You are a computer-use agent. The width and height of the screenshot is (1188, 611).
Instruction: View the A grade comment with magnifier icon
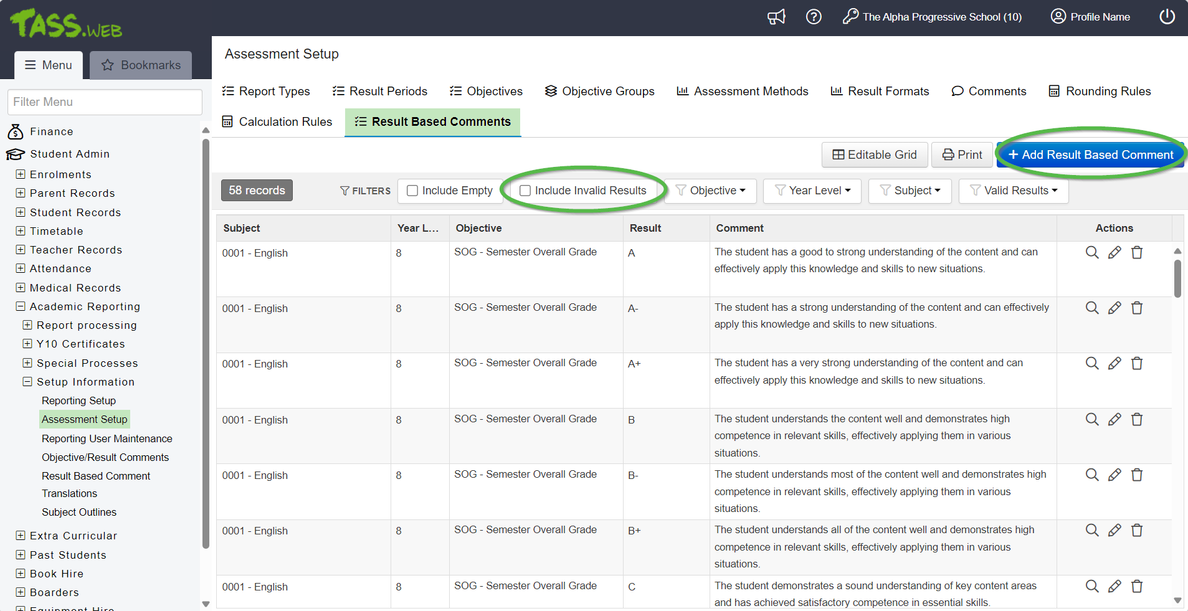point(1092,252)
